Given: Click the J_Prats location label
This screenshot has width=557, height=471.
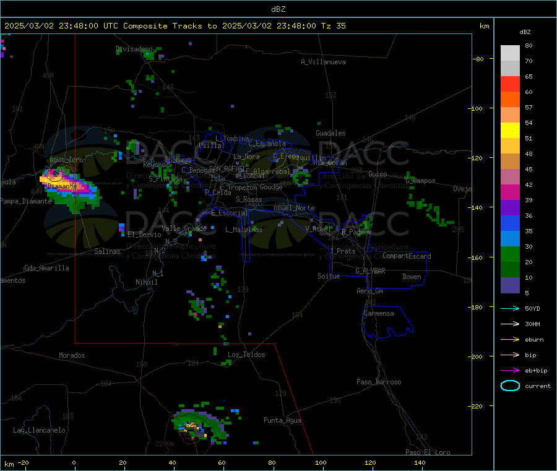Looking at the screenshot, I should (x=342, y=251).
